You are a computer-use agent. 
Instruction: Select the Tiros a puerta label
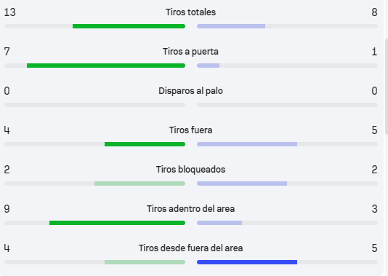coord(190,52)
